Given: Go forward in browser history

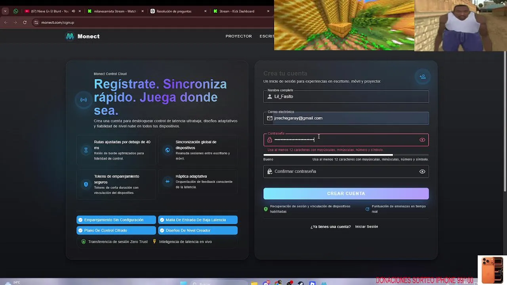Looking at the screenshot, I should tap(15, 23).
